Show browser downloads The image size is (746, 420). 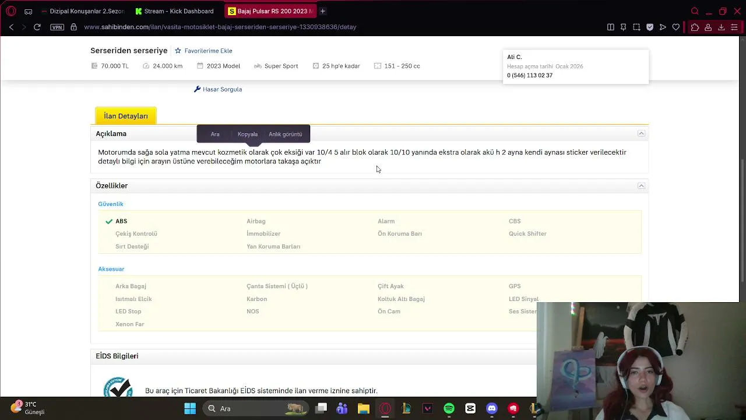[721, 27]
